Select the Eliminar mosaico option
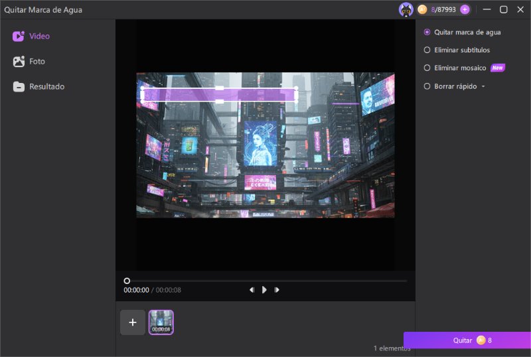This screenshot has width=531, height=357. coord(455,68)
